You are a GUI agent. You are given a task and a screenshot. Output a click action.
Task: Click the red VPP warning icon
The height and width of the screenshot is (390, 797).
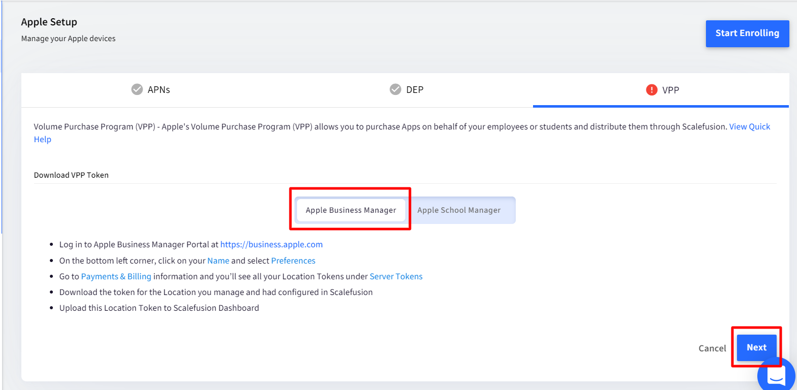tap(652, 90)
